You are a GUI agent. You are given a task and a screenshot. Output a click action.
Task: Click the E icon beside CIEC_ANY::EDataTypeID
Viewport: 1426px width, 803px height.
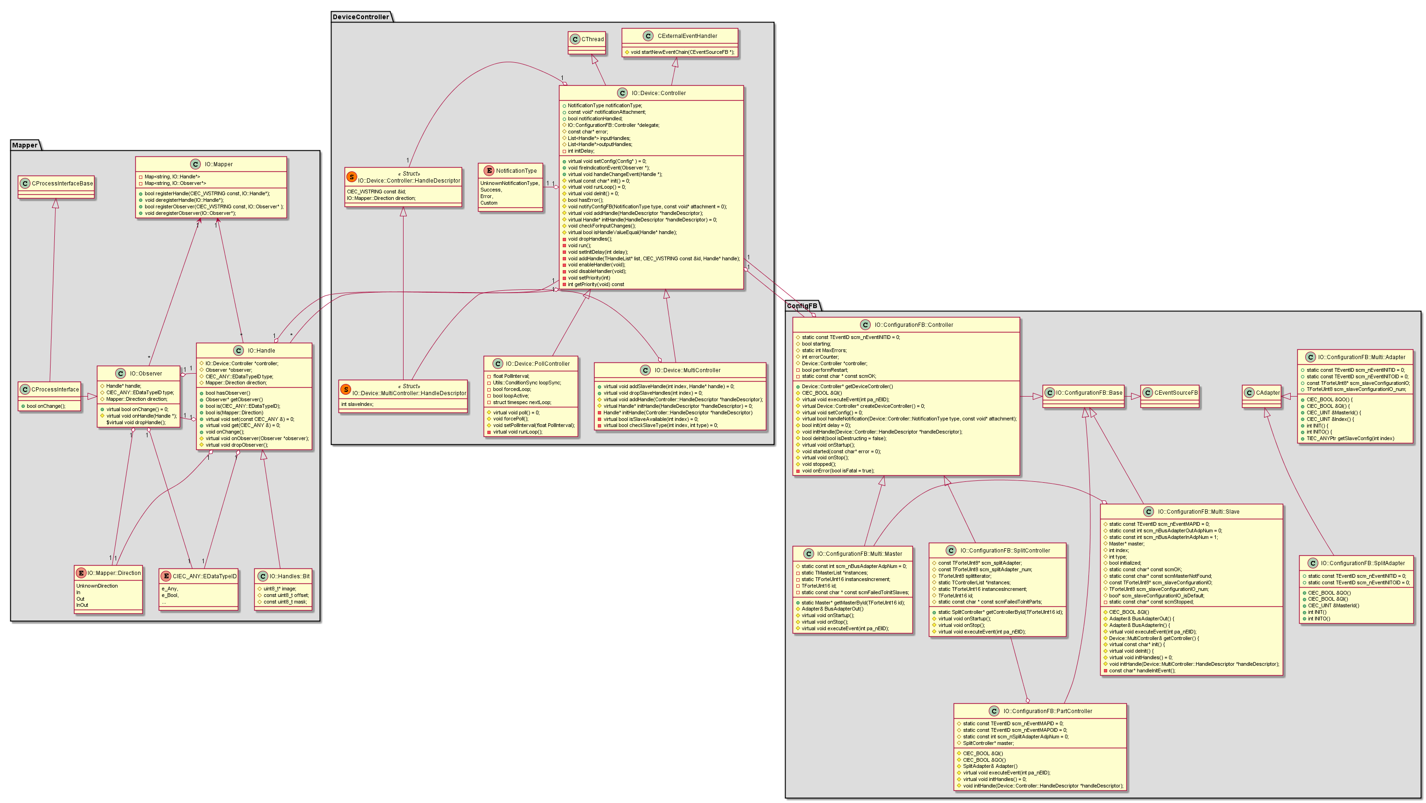166,576
